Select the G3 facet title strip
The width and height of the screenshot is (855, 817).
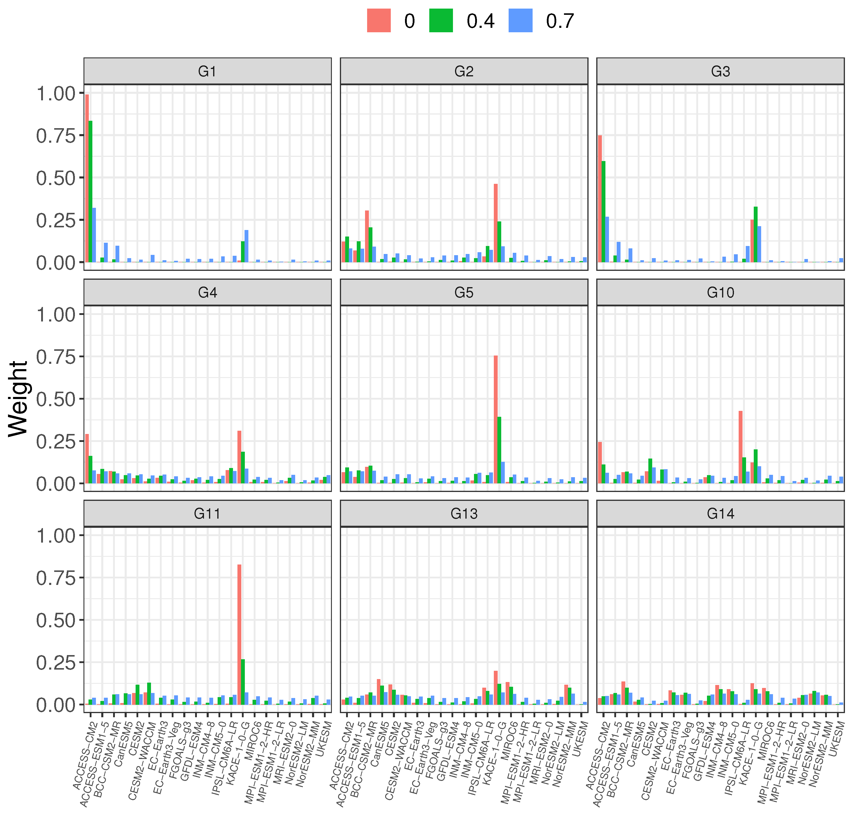[720, 71]
